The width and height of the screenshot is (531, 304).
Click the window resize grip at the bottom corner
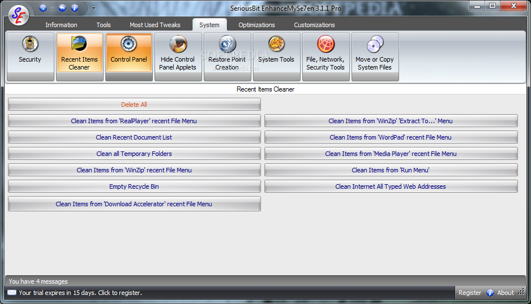(x=521, y=292)
